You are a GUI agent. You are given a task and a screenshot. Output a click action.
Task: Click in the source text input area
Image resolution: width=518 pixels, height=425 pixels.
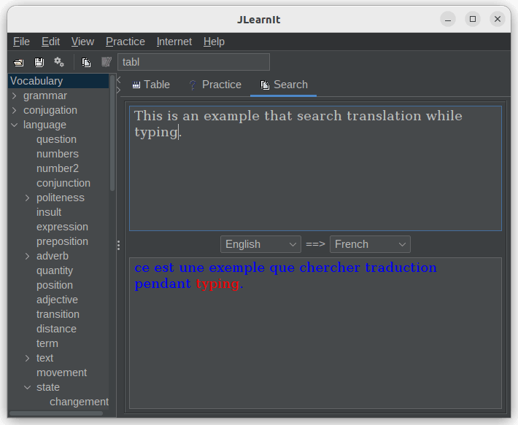[315, 168]
